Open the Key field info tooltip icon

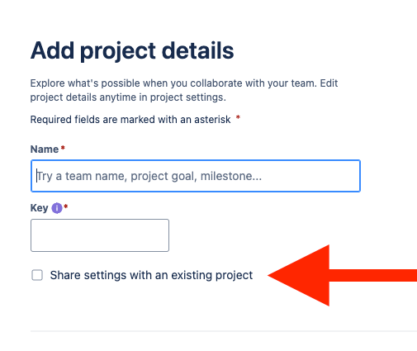point(57,208)
